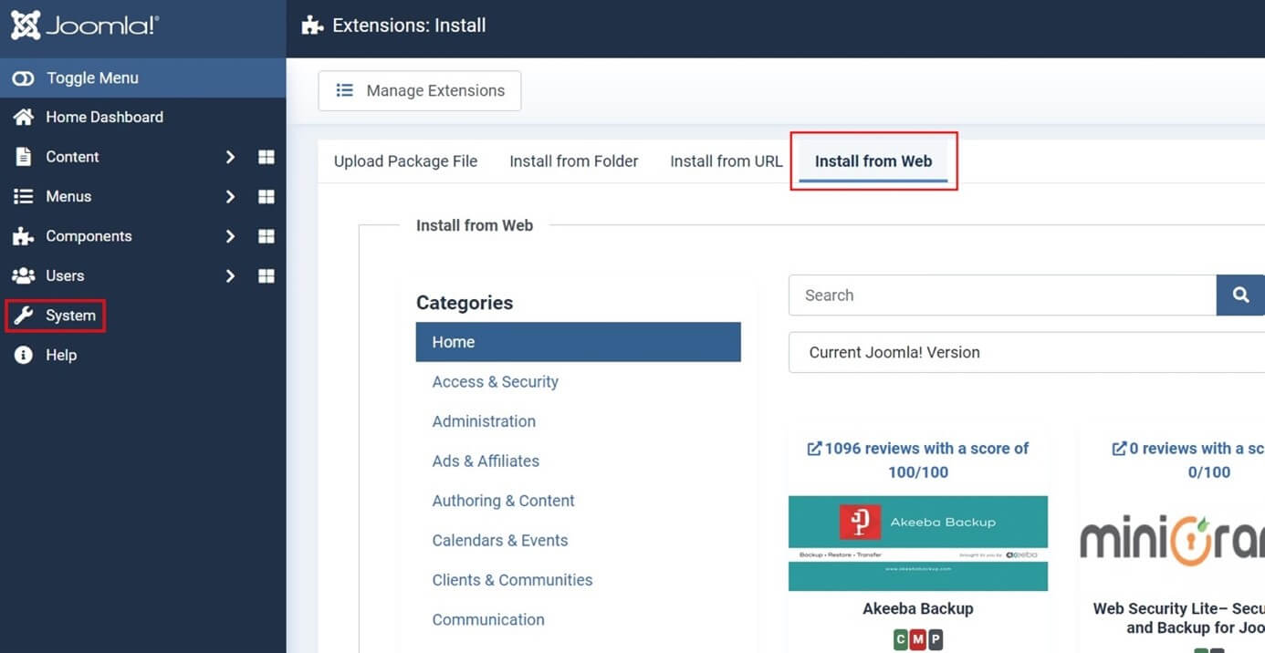Switch to Upload Package File tab
Screen dimensions: 1265x653
pos(405,161)
